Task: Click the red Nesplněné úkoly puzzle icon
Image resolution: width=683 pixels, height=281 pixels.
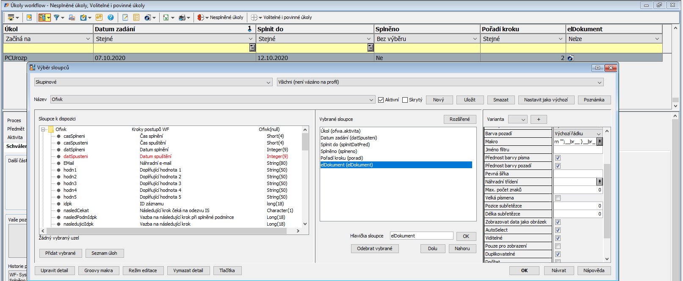Action: pyautogui.click(x=200, y=17)
